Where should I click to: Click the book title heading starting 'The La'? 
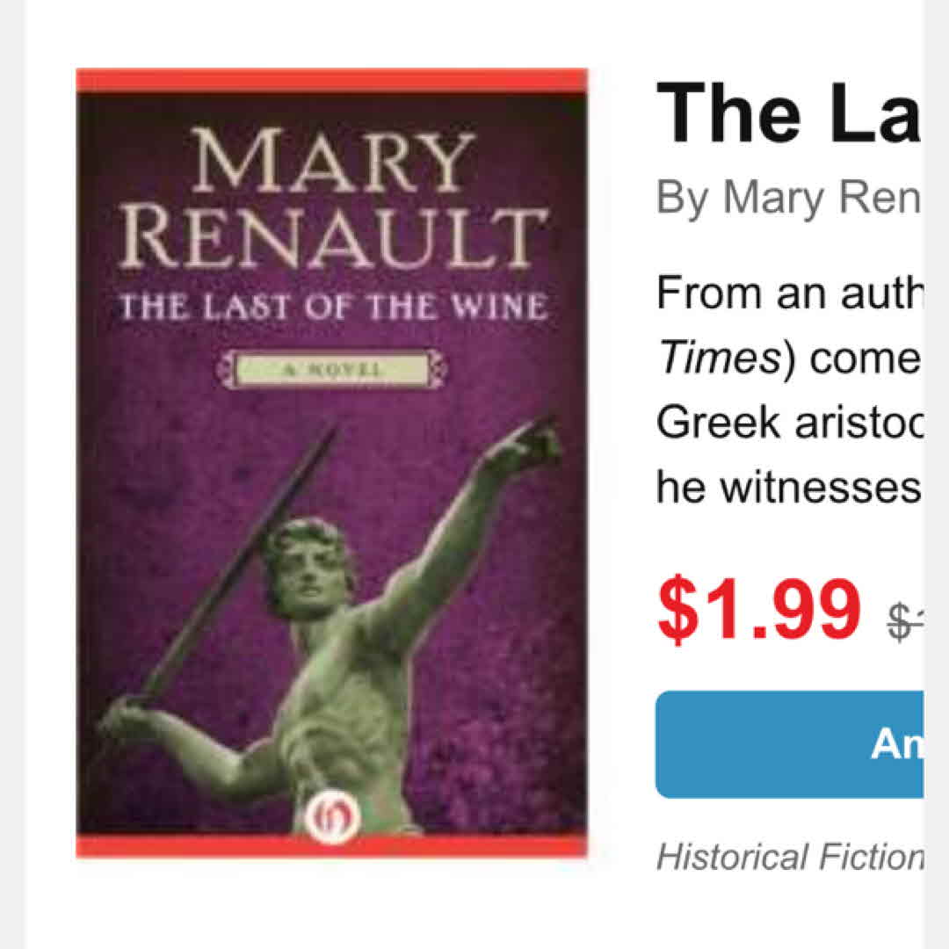(788, 113)
